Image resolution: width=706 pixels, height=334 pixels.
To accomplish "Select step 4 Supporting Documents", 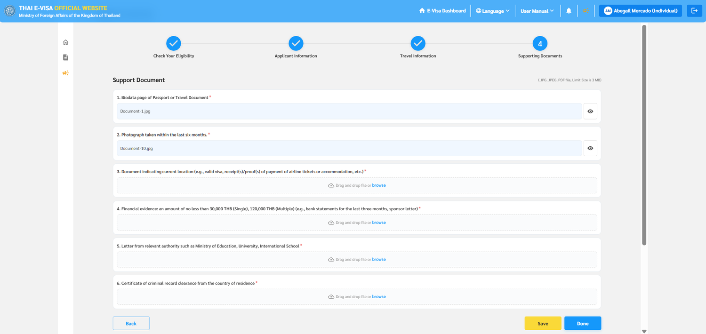I will [540, 44].
